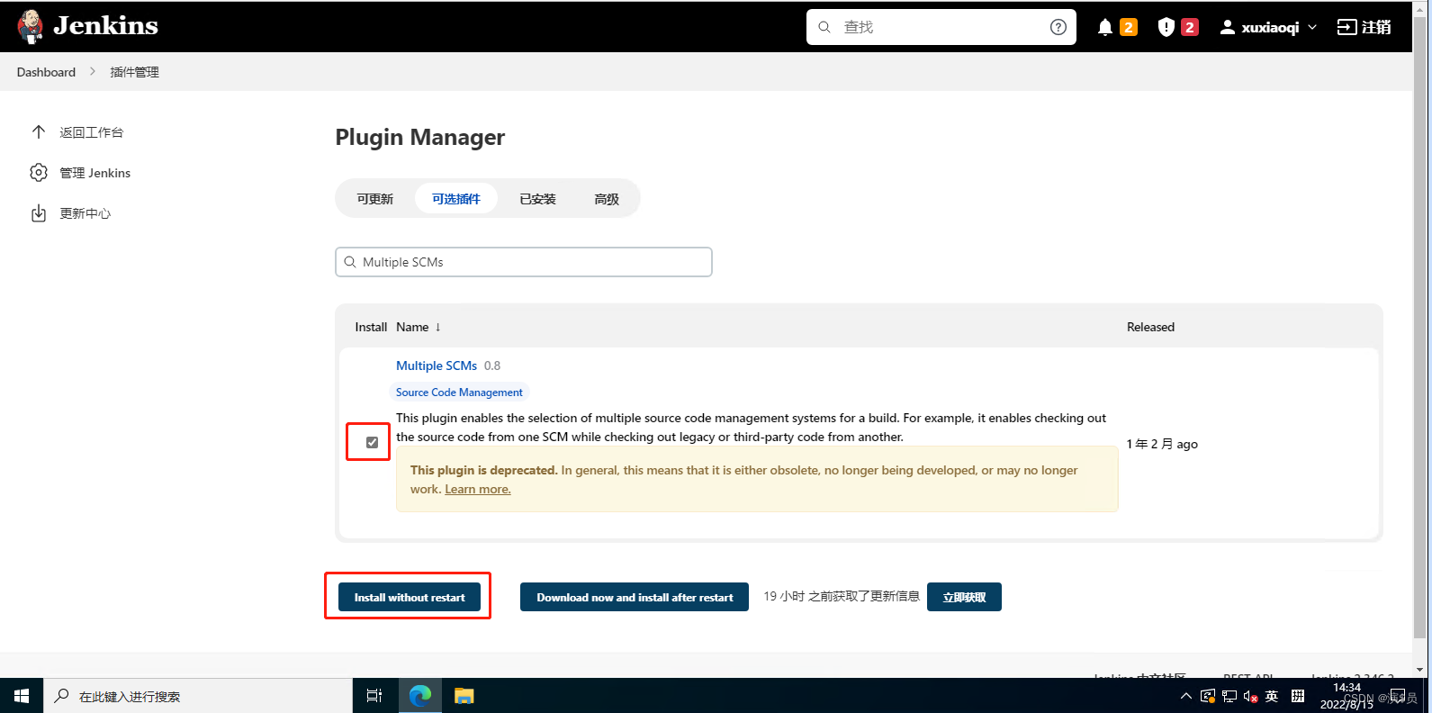Click Download now and install after restart

click(x=635, y=597)
